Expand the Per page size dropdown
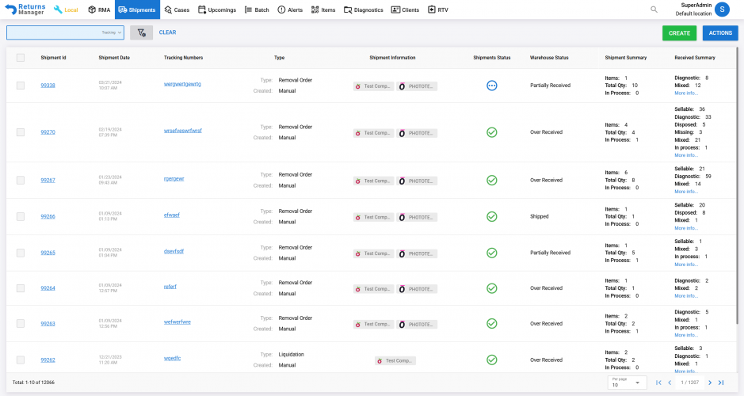Screen dimensions: 744x396 [627, 383]
